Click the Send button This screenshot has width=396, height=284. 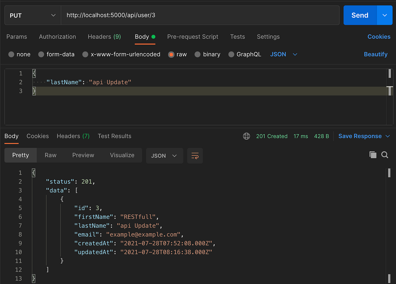[360, 15]
